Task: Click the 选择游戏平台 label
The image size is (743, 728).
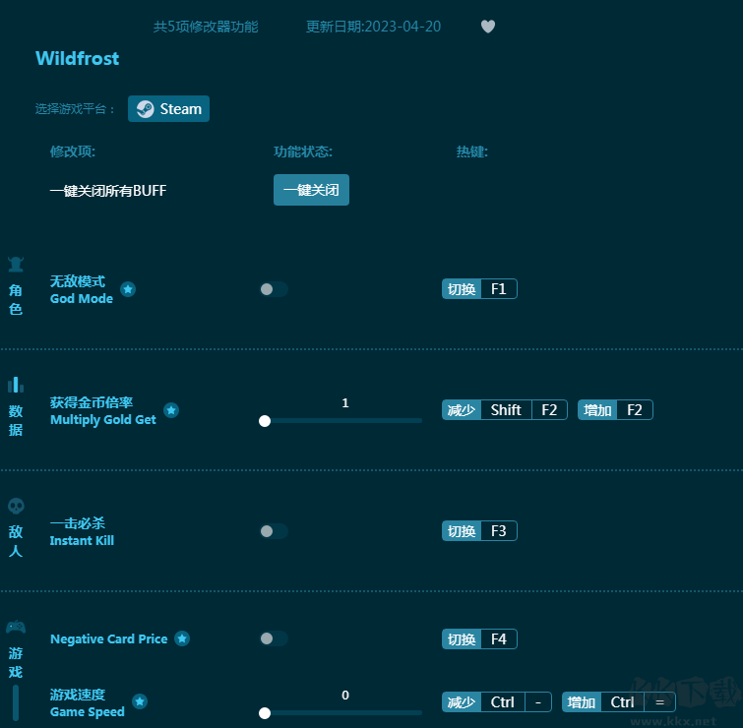Action: 75,109
